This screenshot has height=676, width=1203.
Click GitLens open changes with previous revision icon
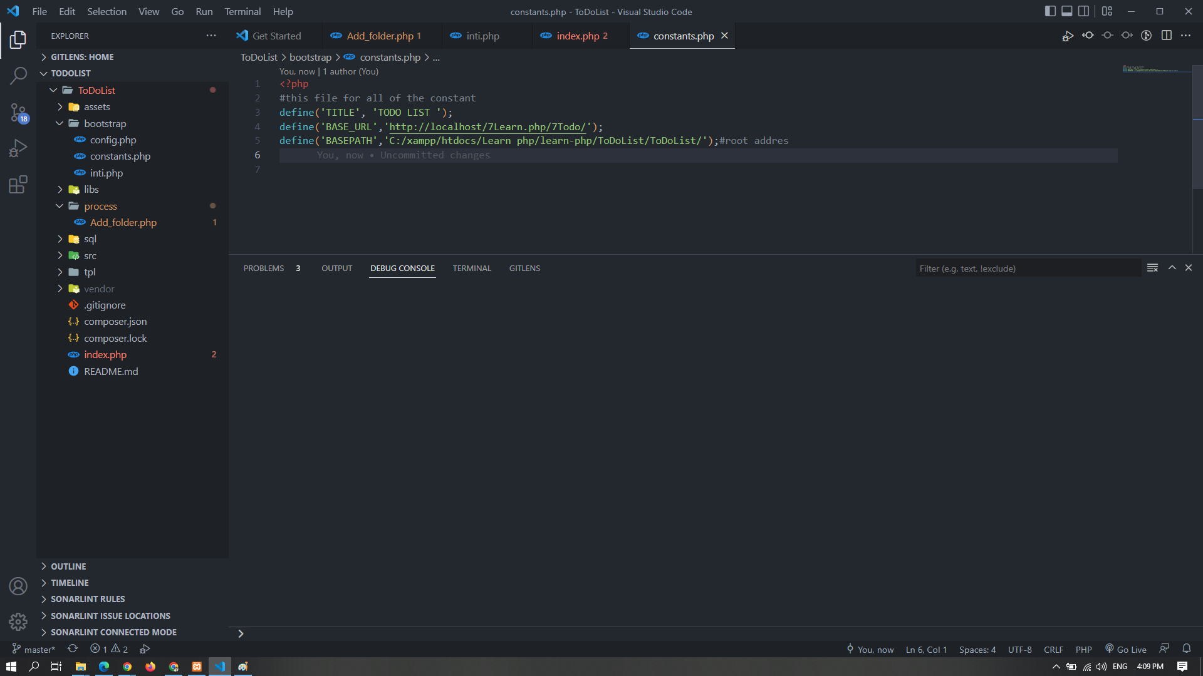(x=1088, y=36)
